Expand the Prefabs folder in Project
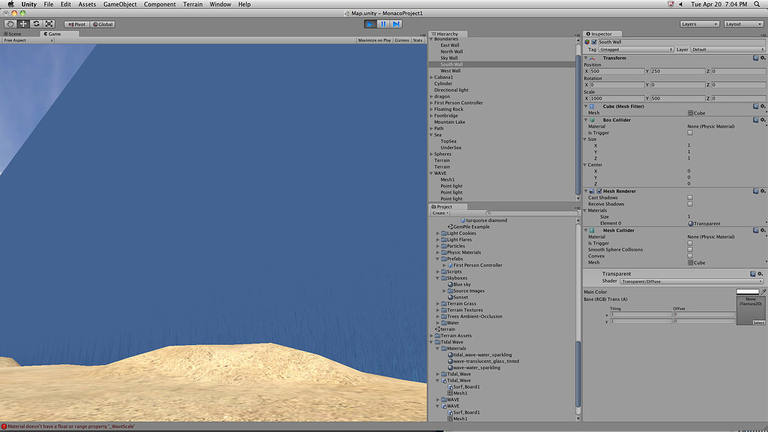768x432 pixels. point(439,258)
